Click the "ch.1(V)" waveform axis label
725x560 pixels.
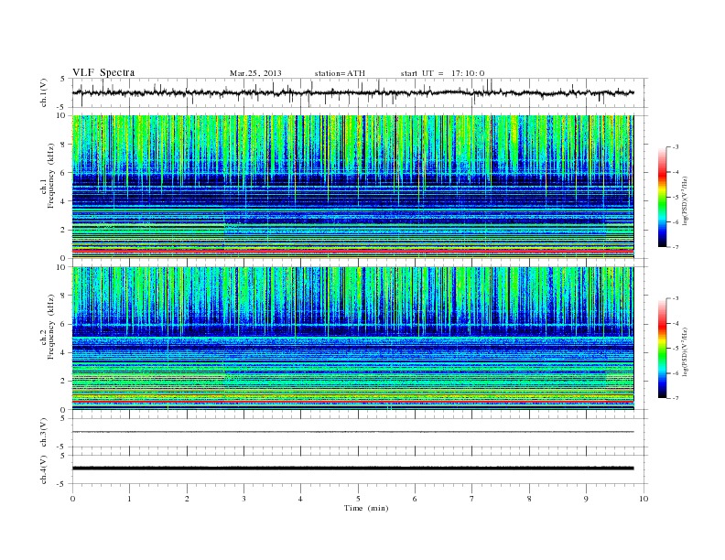click(x=44, y=92)
